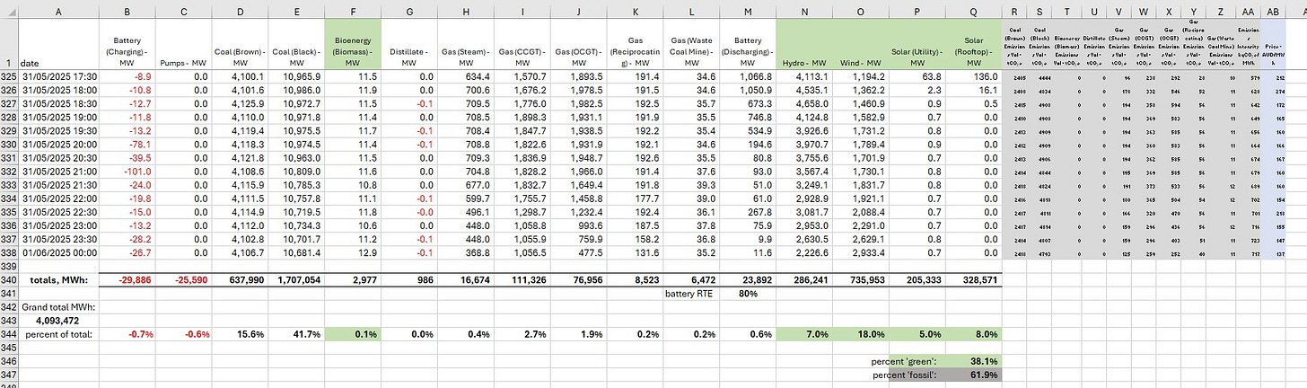The image size is (1307, 388).
Task: Click the 'date' header cell
Action: point(58,45)
